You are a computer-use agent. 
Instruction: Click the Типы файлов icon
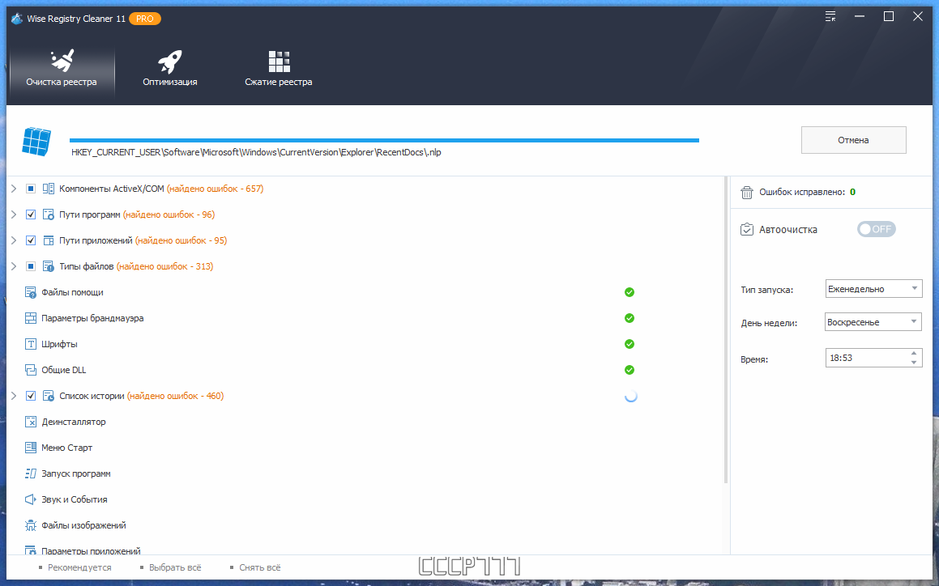click(49, 266)
